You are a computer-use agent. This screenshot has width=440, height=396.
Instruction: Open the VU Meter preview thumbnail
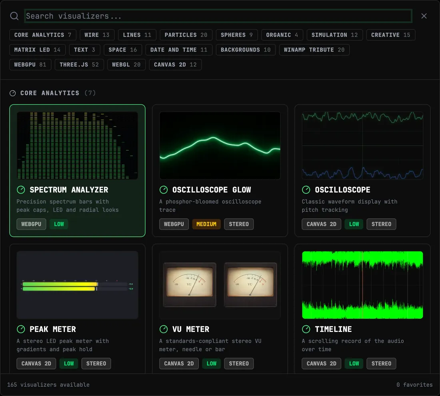pos(220,285)
